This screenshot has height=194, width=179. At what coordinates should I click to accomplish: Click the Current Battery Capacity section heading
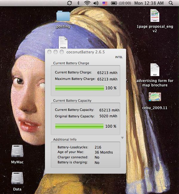coord(72,101)
